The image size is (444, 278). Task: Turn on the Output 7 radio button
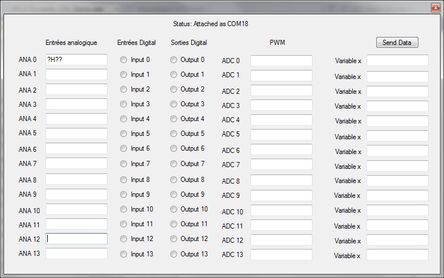click(x=174, y=164)
